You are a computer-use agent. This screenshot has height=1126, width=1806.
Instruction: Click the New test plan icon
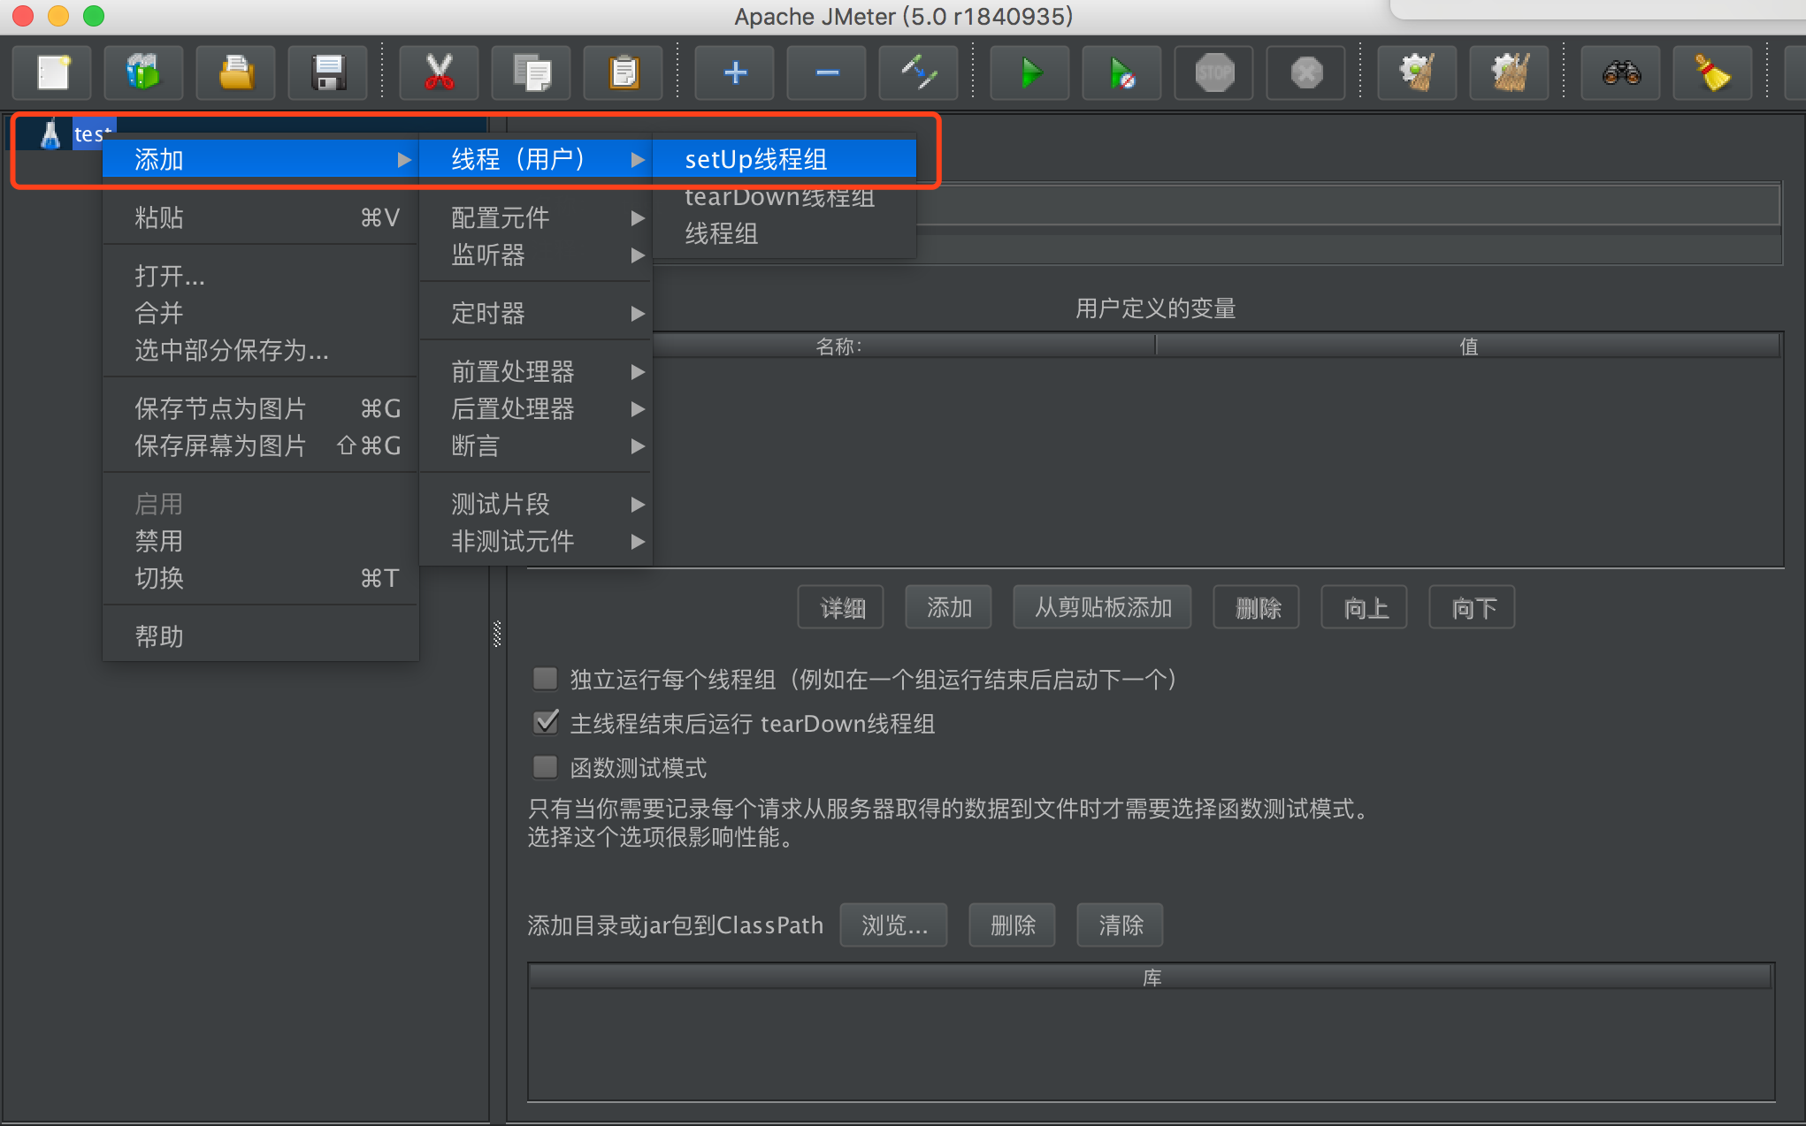point(53,72)
